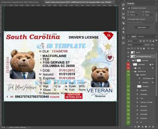The width and height of the screenshot is (158, 129).
Task: Collapse the Signature group
Action: pos(136,75)
